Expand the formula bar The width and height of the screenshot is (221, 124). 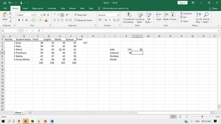coord(219,31)
